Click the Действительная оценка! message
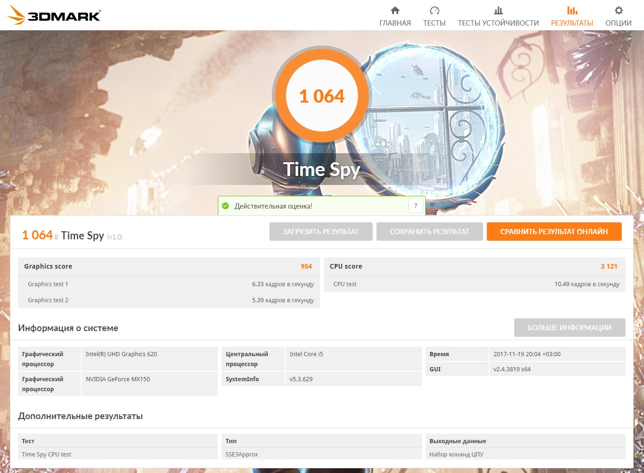Image resolution: width=644 pixels, height=473 pixels. pyautogui.click(x=273, y=206)
